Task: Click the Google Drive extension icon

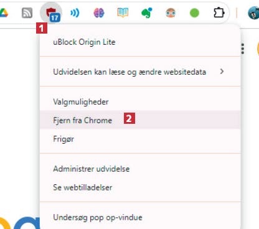Action: [x=4, y=13]
